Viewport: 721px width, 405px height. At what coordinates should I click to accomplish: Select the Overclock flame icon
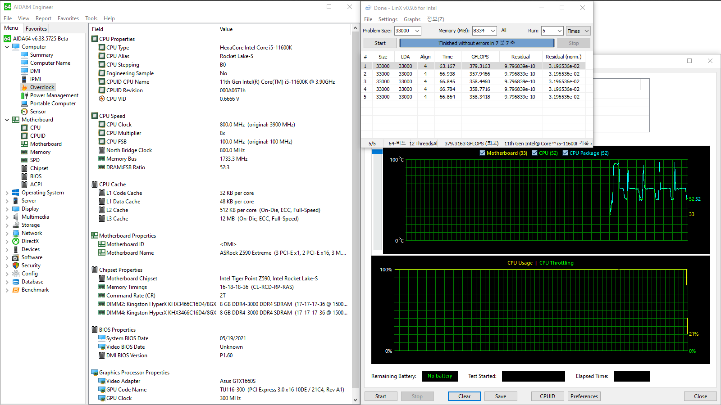point(25,87)
